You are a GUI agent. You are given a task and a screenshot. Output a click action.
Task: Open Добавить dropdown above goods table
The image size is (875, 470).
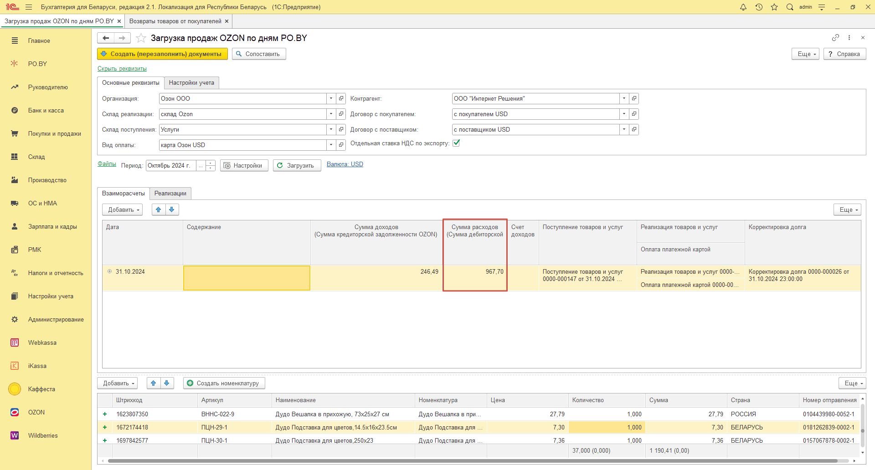[x=118, y=383]
